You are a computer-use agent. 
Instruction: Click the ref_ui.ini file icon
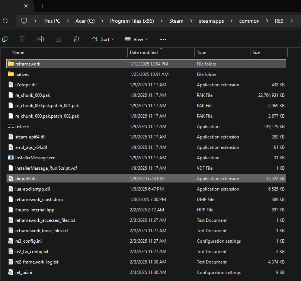pos(10,272)
